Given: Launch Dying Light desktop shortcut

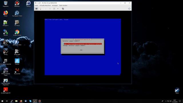Looking at the screenshot, I should 17,52.
